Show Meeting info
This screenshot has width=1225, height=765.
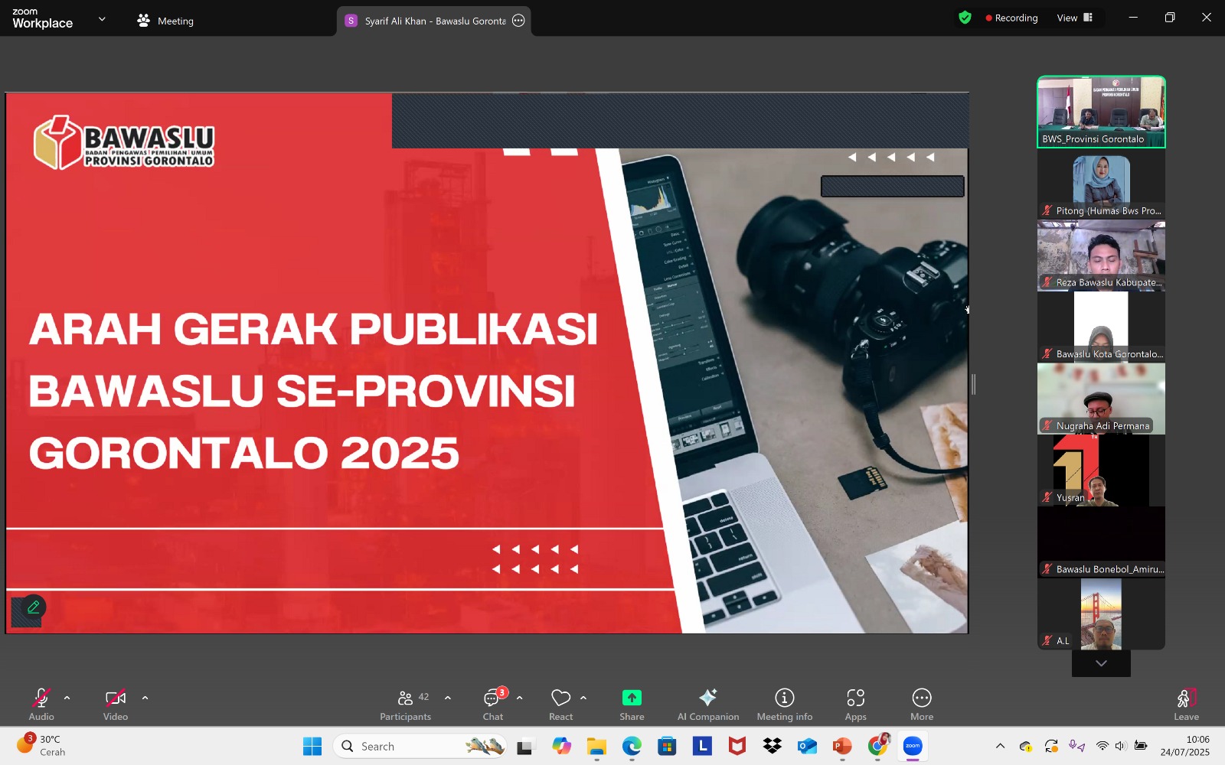[784, 704]
